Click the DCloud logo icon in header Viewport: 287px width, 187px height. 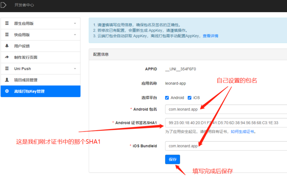coord(3,5)
